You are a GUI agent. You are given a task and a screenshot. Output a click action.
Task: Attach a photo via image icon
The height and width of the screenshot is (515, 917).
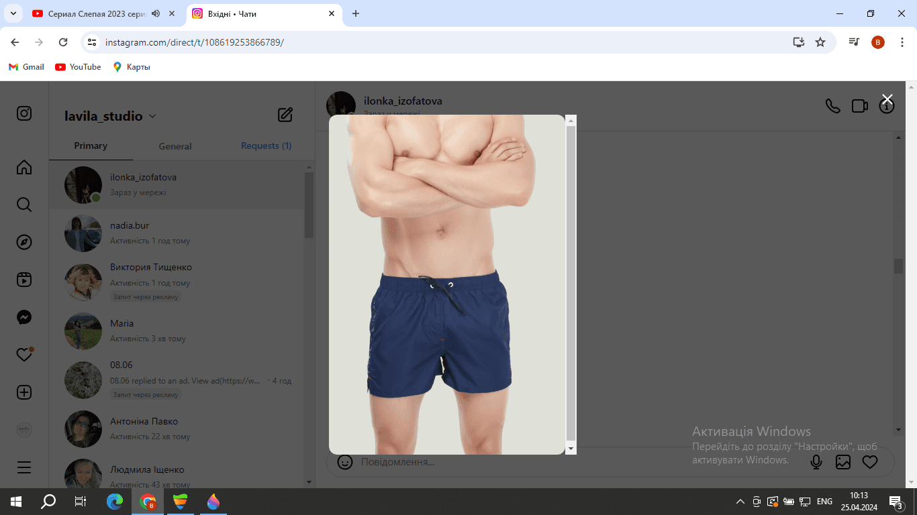(x=843, y=462)
